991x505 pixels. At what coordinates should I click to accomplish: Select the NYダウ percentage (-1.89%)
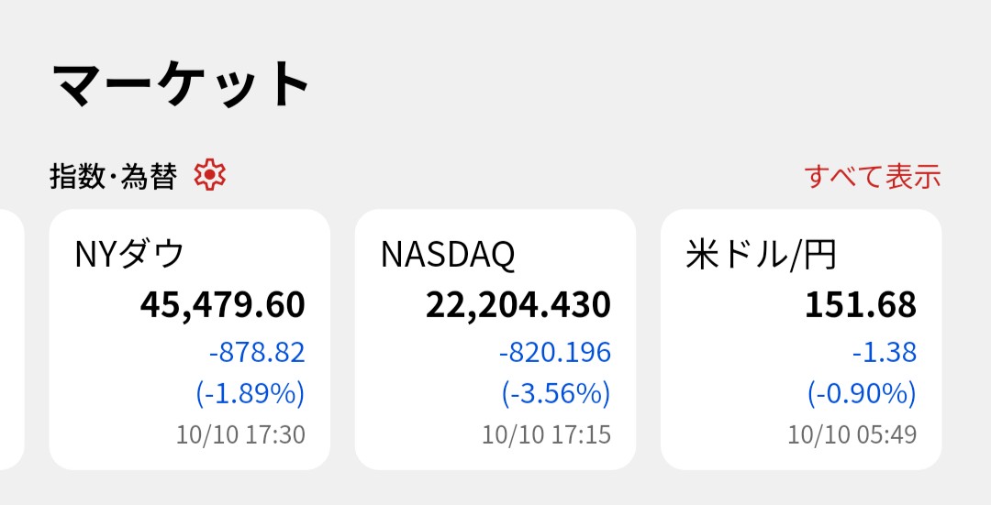(250, 393)
